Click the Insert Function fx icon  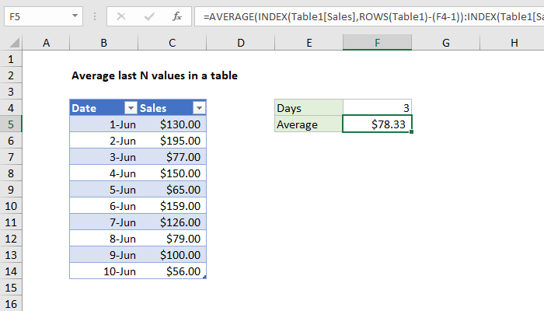(176, 15)
